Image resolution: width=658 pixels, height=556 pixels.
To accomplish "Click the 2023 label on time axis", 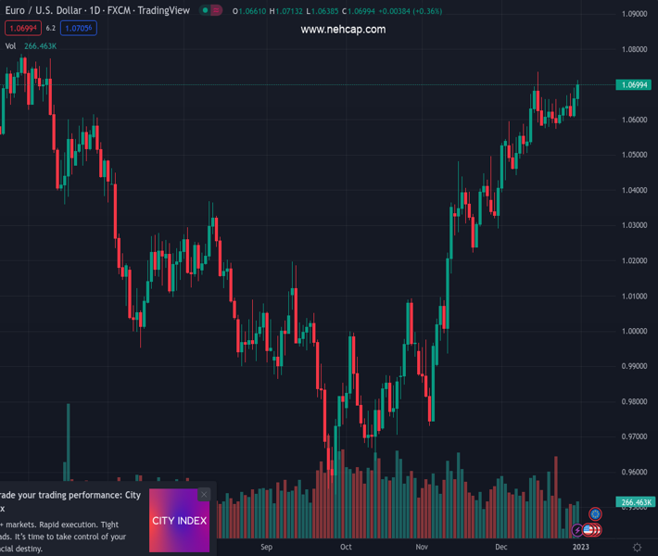I will coord(580,547).
